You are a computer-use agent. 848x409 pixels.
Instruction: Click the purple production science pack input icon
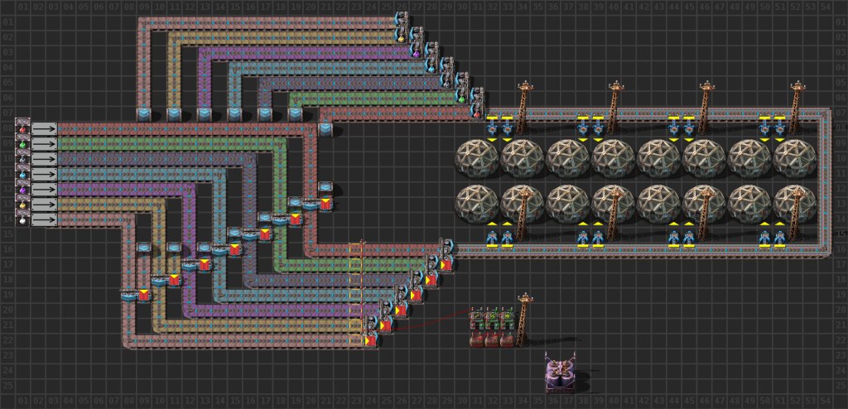coord(22,190)
